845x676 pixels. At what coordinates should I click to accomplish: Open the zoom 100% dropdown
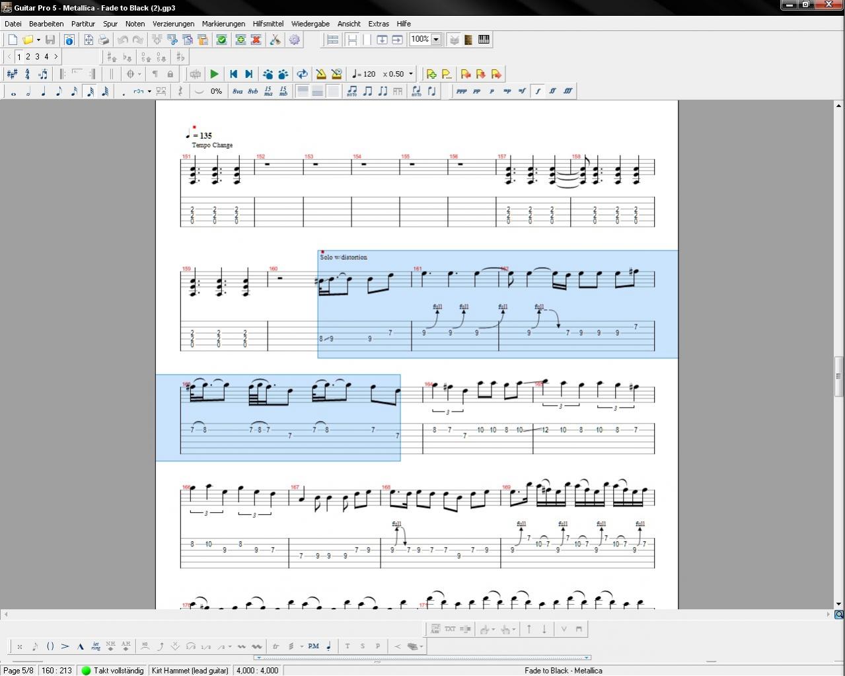pos(436,40)
